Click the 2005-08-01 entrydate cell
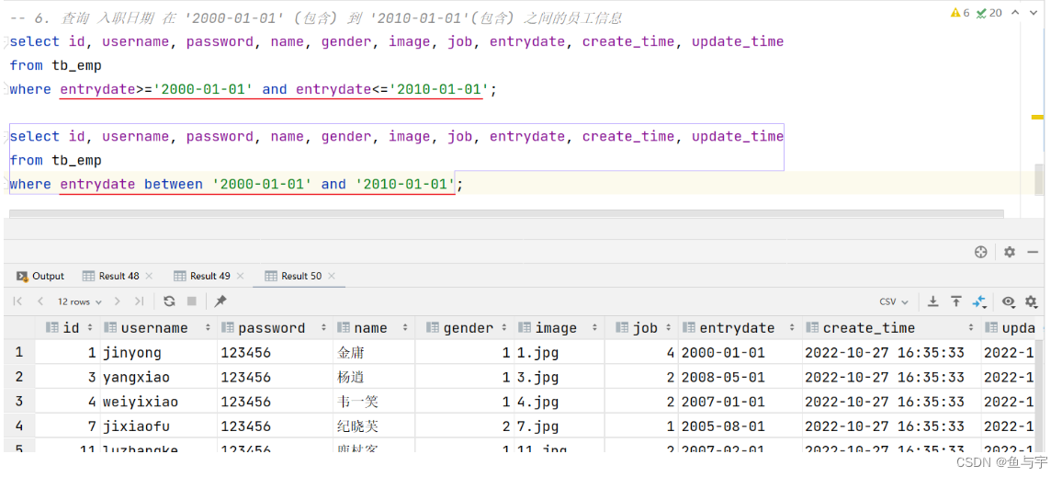This screenshot has width=1062, height=477. pyautogui.click(x=740, y=426)
